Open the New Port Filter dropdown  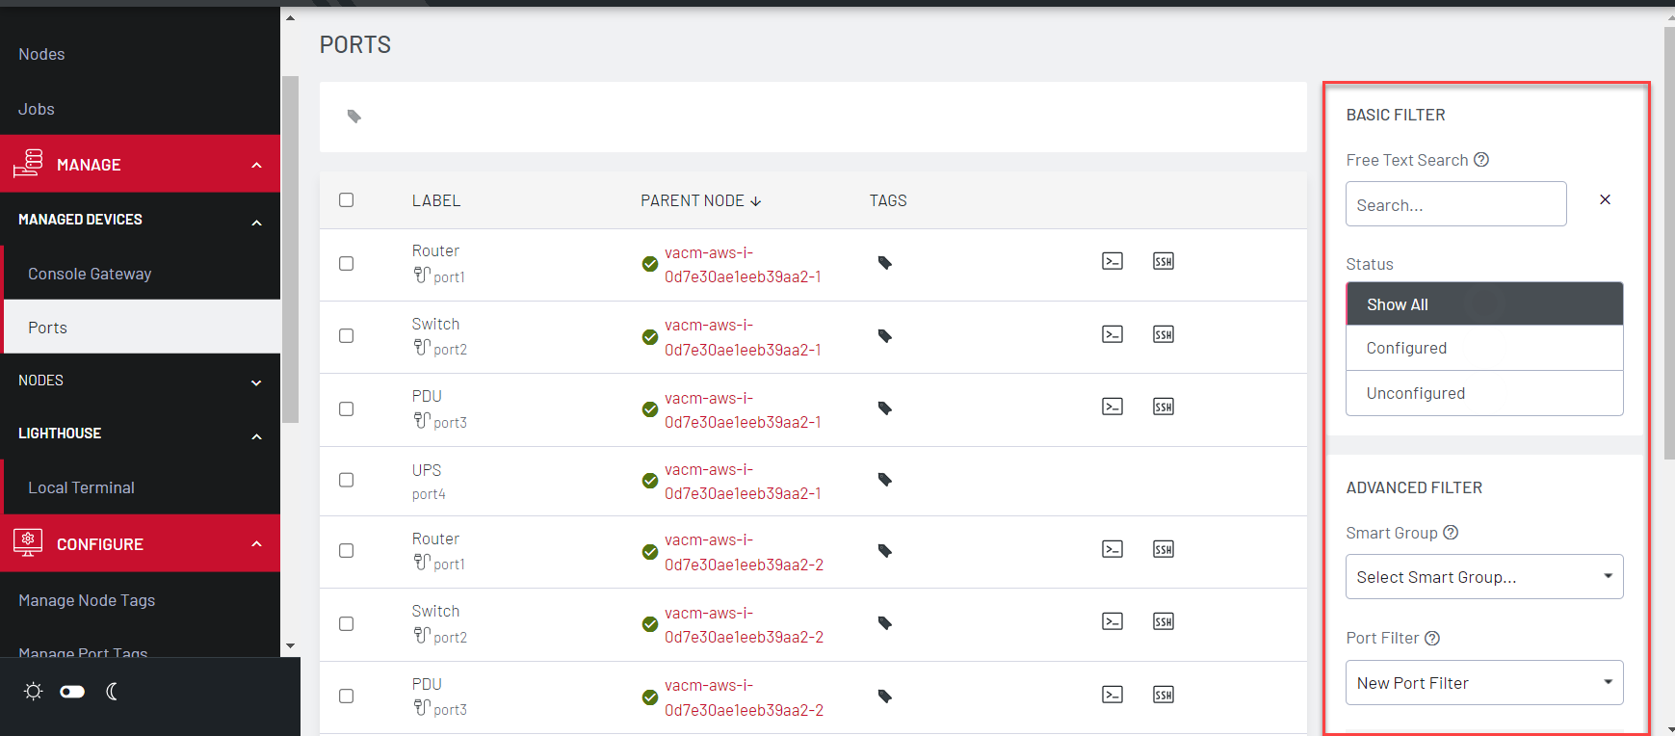pyautogui.click(x=1484, y=683)
